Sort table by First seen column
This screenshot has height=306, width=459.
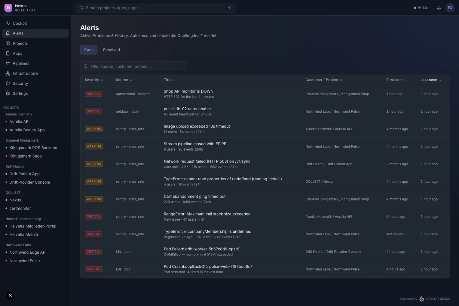tap(397, 80)
